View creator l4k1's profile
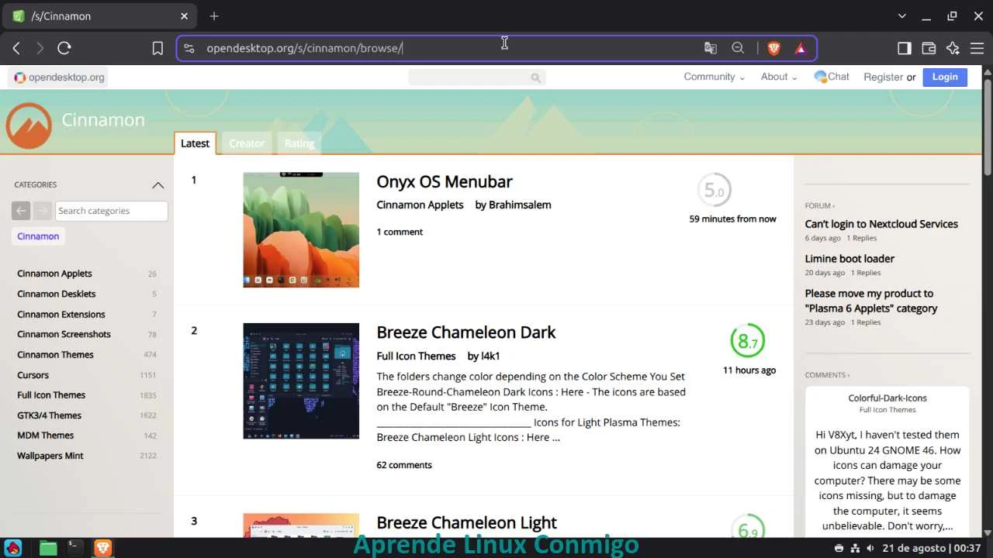Viewport: 993px width, 558px height. [490, 356]
